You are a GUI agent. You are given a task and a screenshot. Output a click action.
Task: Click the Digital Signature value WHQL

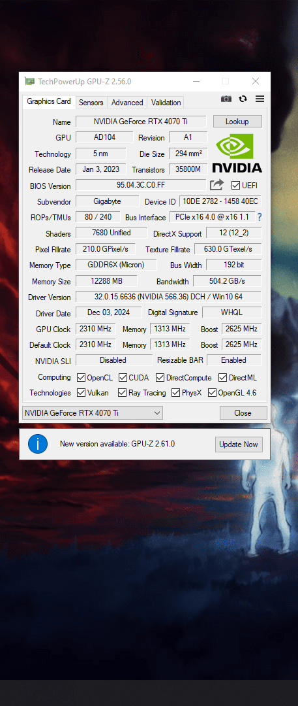point(232,312)
